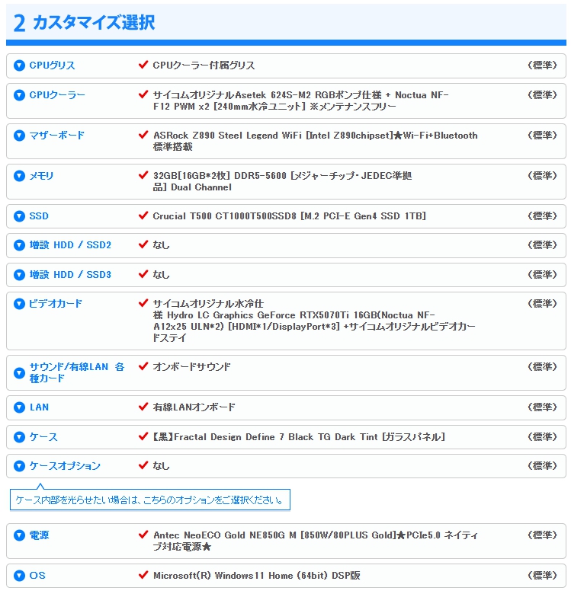
Task: Choose the LAN category label
Action: click(39, 407)
